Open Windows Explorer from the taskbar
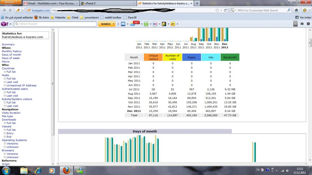This screenshot has height=175, width=312. point(24,170)
